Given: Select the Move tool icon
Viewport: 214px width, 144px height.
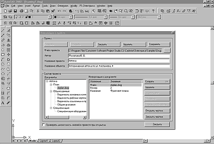Looking at the screenshot, I should 8,55.
